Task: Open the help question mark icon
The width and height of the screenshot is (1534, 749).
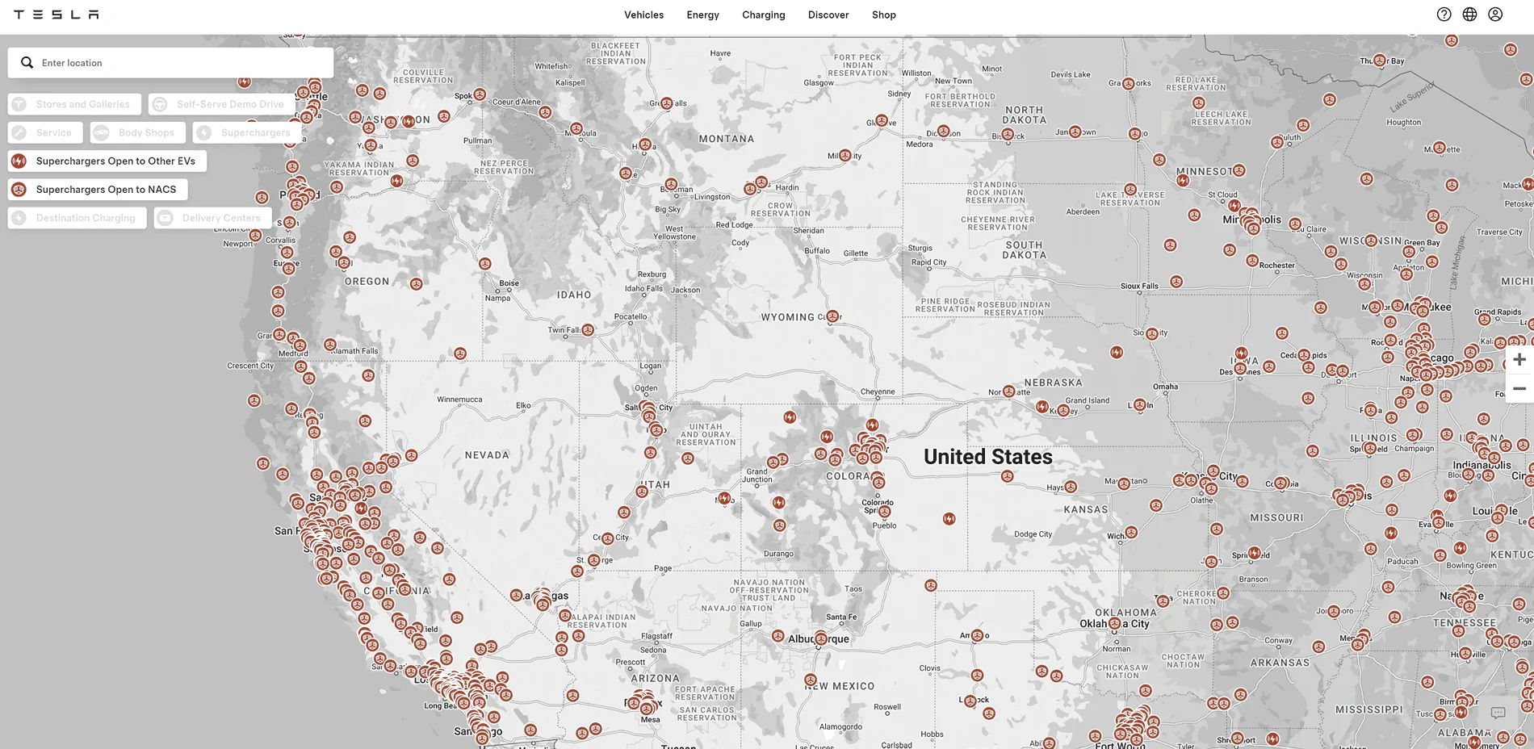Action: pyautogui.click(x=1444, y=15)
